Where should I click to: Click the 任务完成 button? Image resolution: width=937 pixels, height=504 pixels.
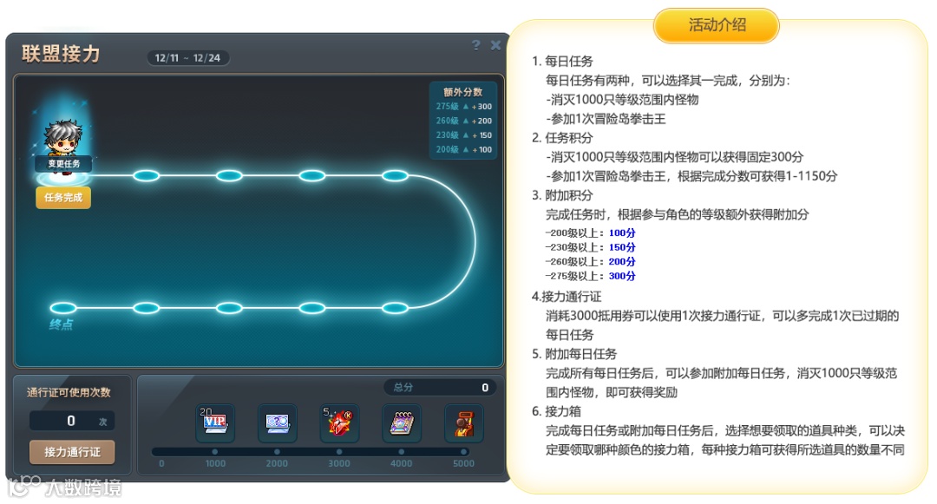(63, 198)
